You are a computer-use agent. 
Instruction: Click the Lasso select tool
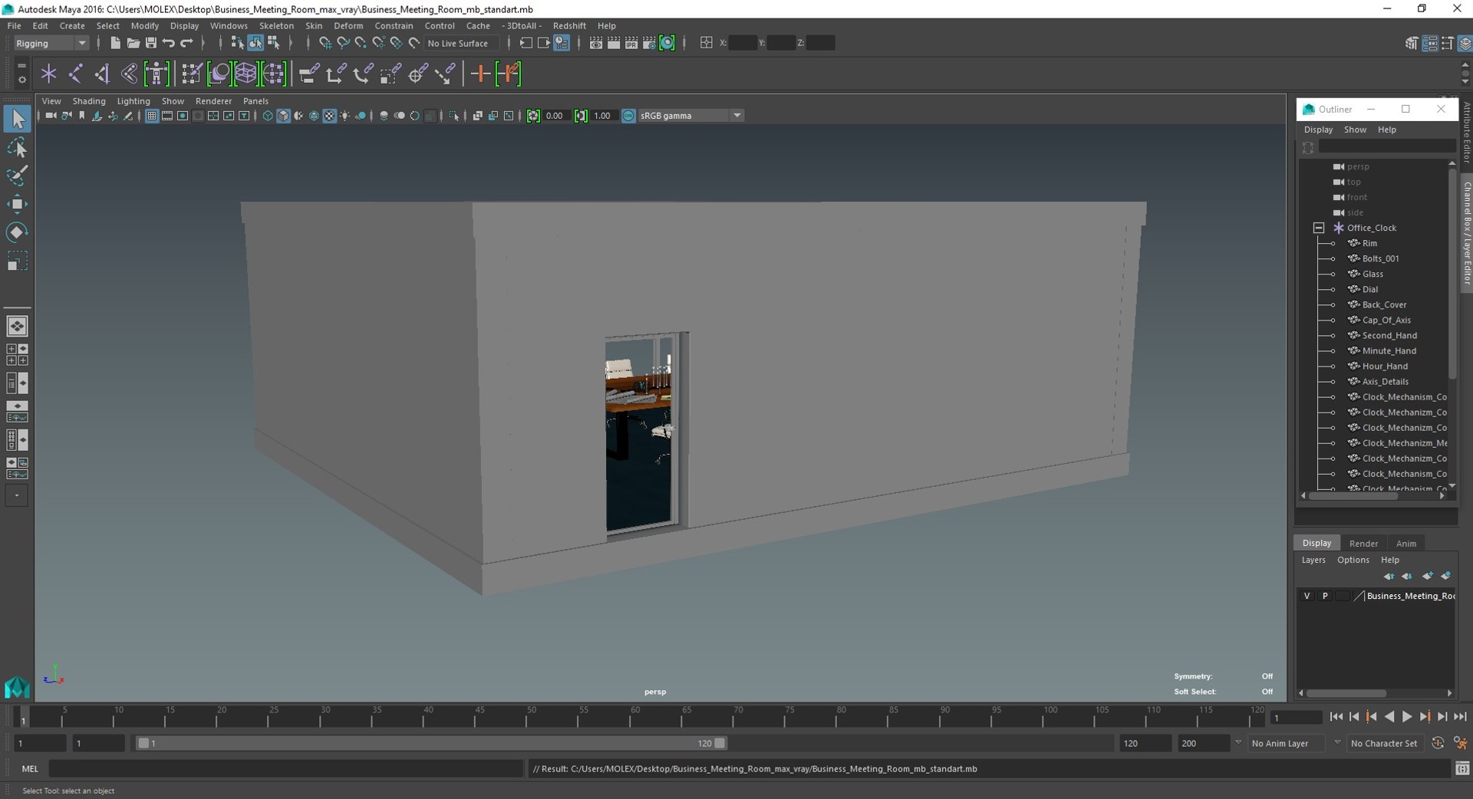click(17, 147)
